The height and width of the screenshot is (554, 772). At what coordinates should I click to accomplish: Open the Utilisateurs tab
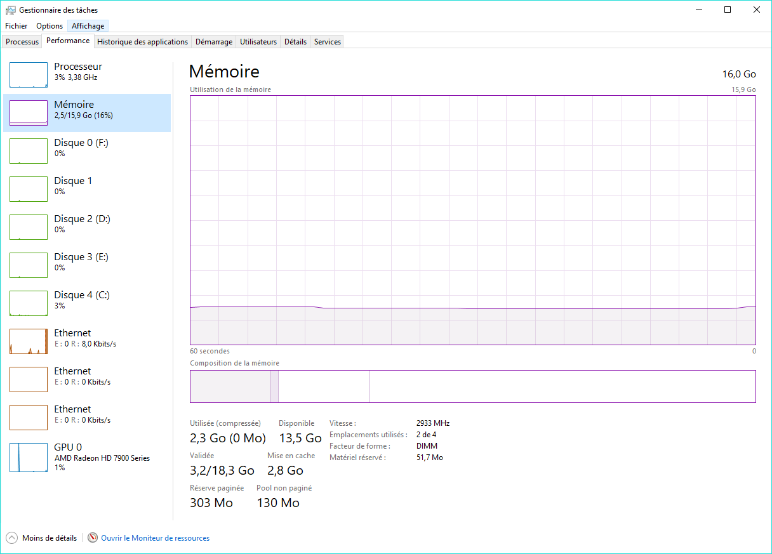point(258,42)
